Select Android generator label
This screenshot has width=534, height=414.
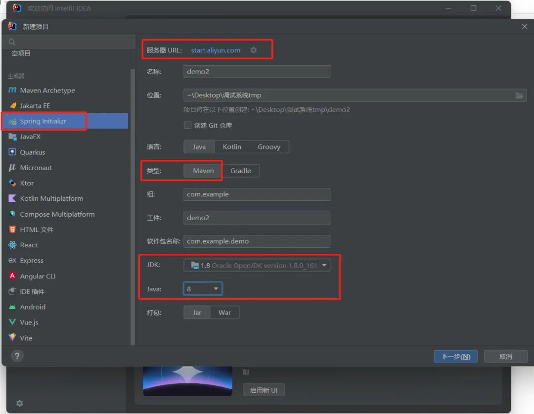coord(33,307)
